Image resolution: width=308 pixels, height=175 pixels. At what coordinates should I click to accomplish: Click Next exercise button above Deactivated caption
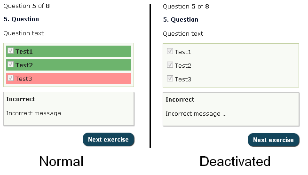click(273, 140)
